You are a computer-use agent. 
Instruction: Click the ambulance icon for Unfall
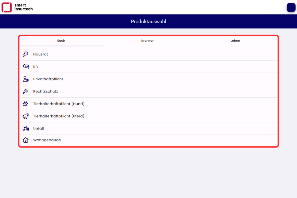pyautogui.click(x=26, y=128)
